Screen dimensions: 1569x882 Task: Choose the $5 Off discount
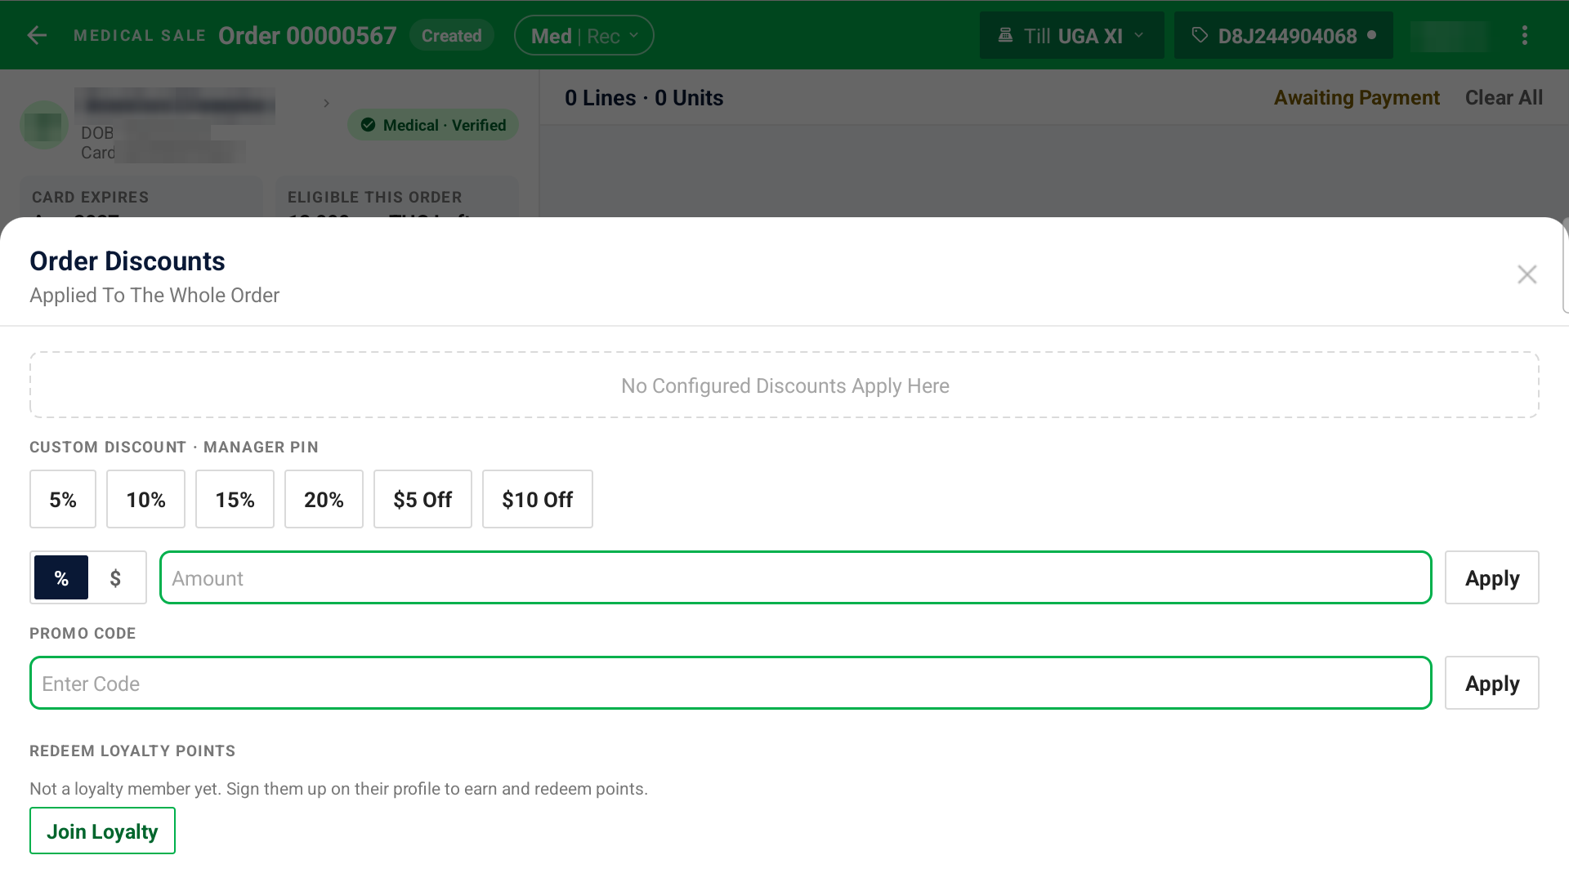click(x=422, y=499)
